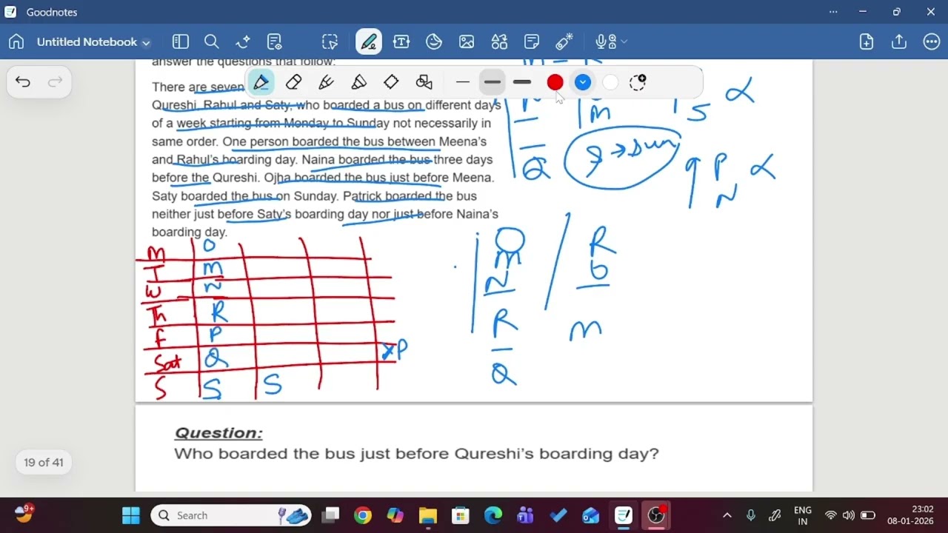
Task: Open the To Do checkmark app
Action: pyautogui.click(x=558, y=515)
